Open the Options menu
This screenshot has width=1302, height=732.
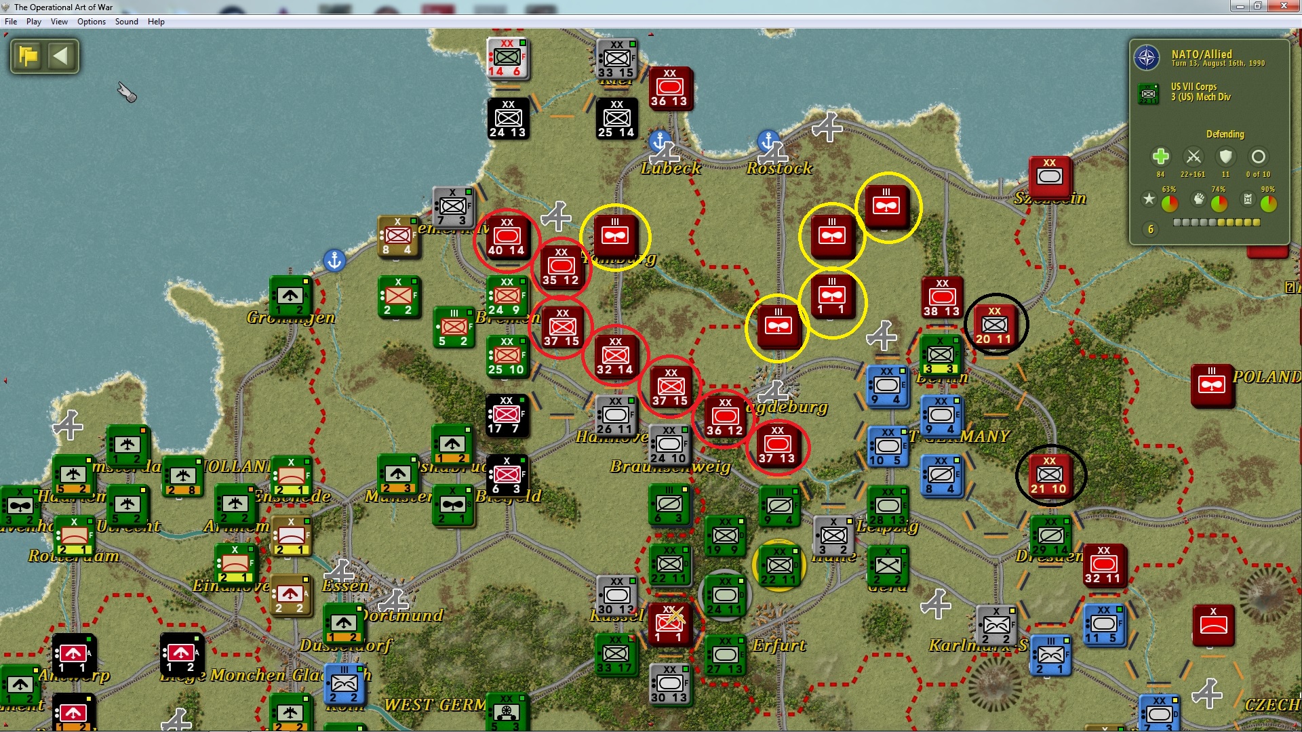pyautogui.click(x=92, y=22)
